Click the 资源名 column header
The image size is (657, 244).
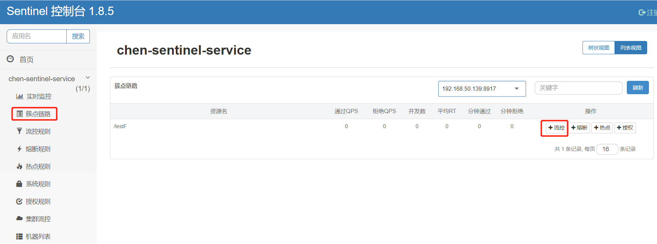coord(218,111)
